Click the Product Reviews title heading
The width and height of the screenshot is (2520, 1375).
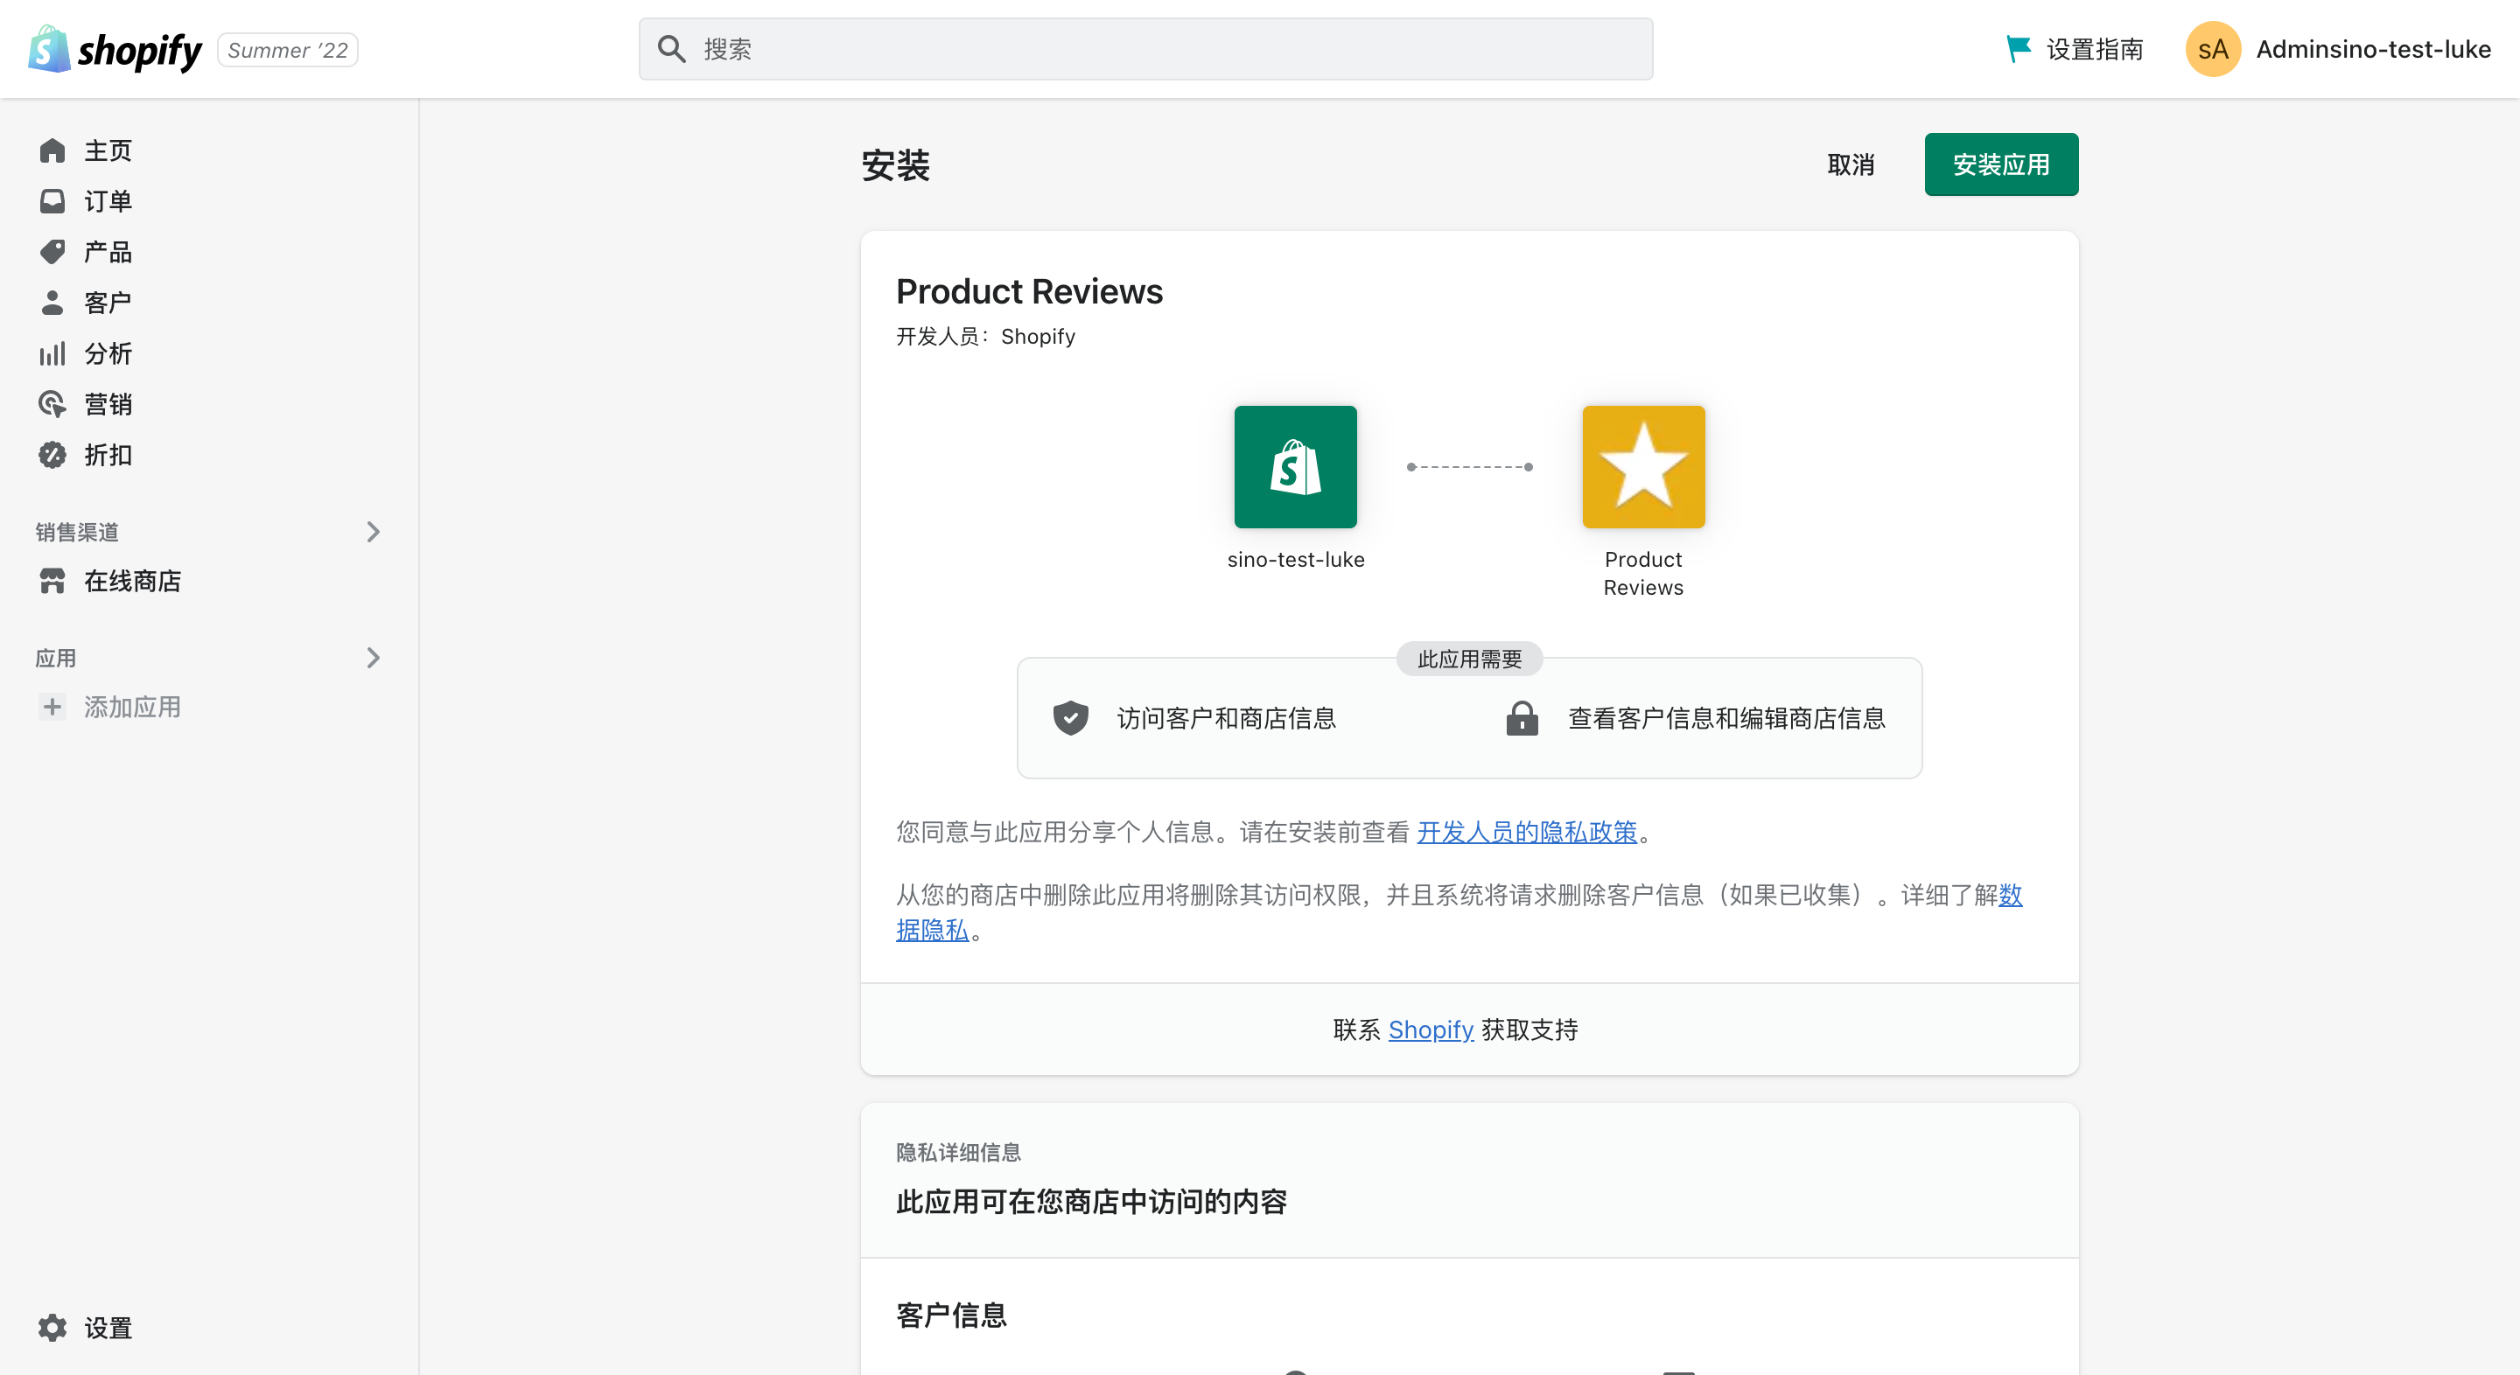1029,291
